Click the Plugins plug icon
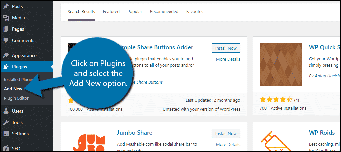This screenshot has height=152, width=341. click(x=6, y=67)
